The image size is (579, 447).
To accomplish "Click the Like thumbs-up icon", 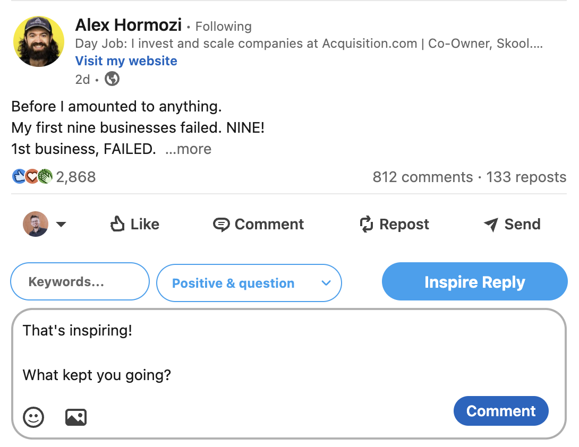I will [118, 224].
